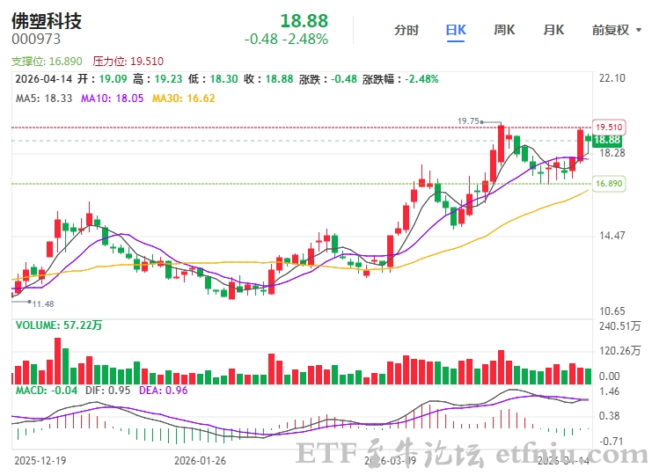Viewport: 652px width, 475px height.
Task: Click the red 19.510 price tag on axis
Action: [609, 128]
